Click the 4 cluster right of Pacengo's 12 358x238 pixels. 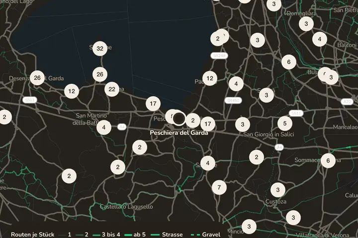pos(236,84)
